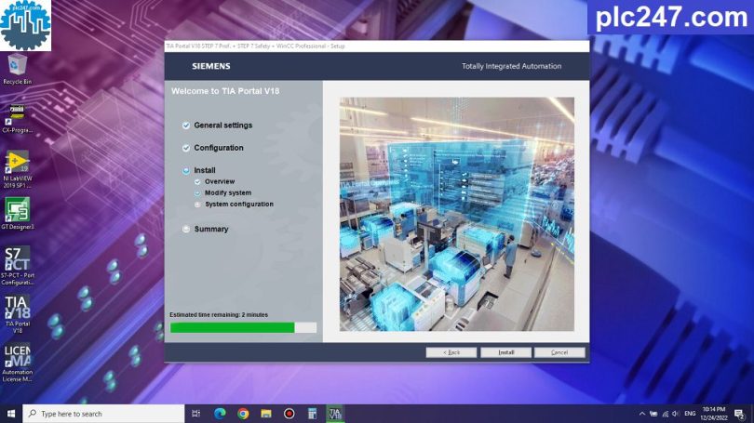Image resolution: width=754 pixels, height=423 pixels.
Task: Select the System configuration sub-step
Action: 239,204
